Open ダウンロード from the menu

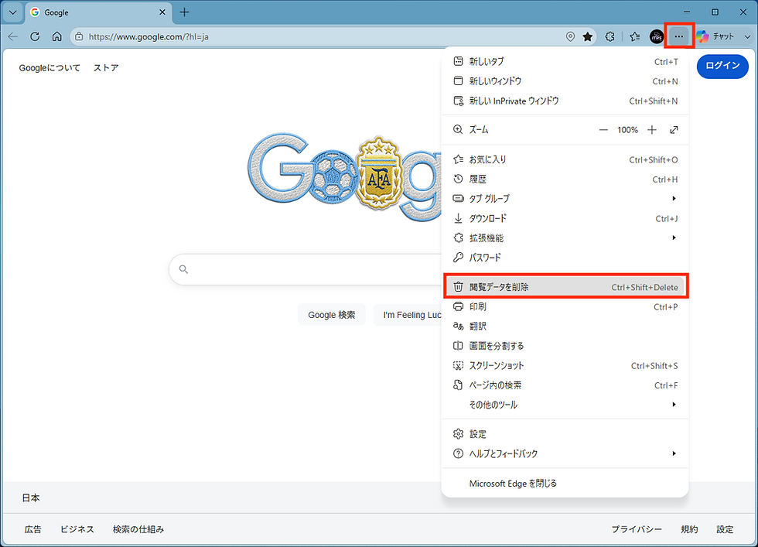565,219
